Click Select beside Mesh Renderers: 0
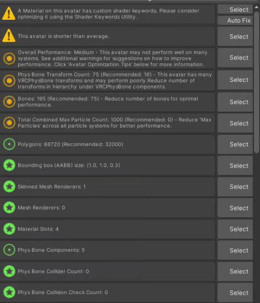 pos(235,208)
